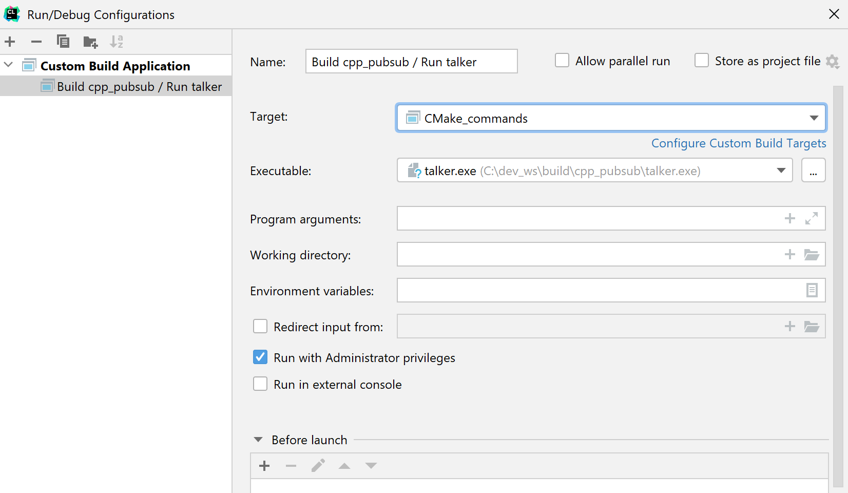The width and height of the screenshot is (848, 493).
Task: Collapse the Before launch section
Action: (258, 439)
